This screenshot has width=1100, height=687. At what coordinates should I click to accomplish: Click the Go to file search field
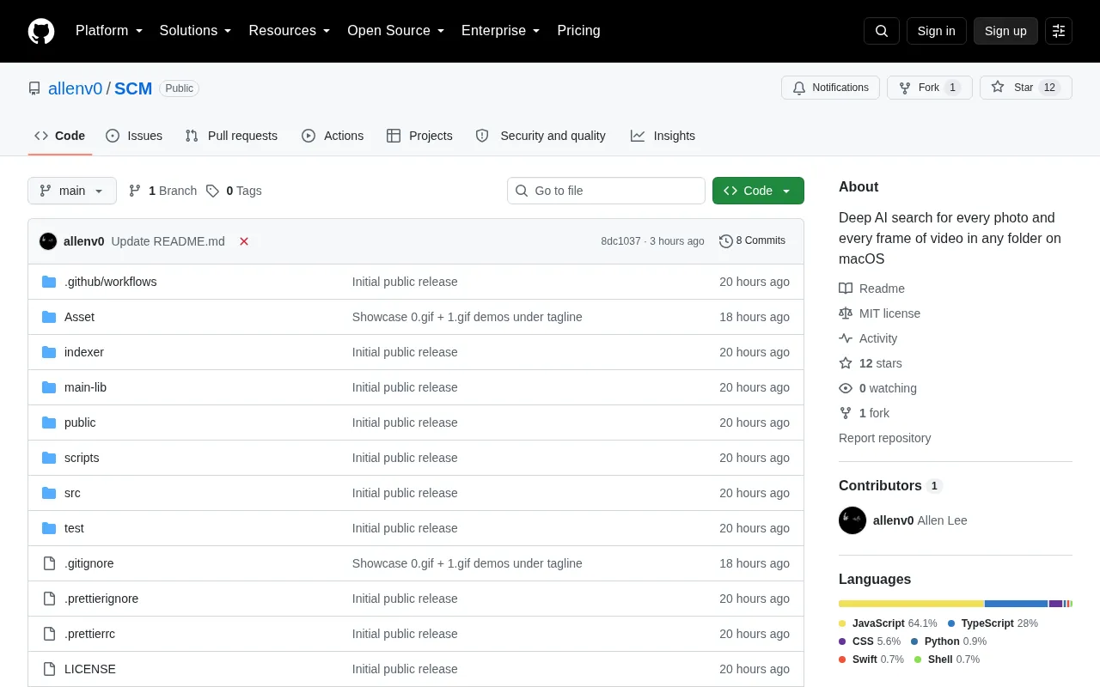tap(606, 191)
